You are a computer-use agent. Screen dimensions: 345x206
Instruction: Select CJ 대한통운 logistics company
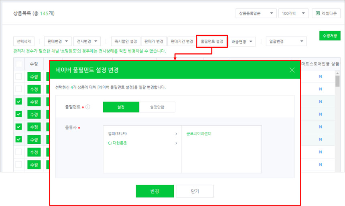117,143
